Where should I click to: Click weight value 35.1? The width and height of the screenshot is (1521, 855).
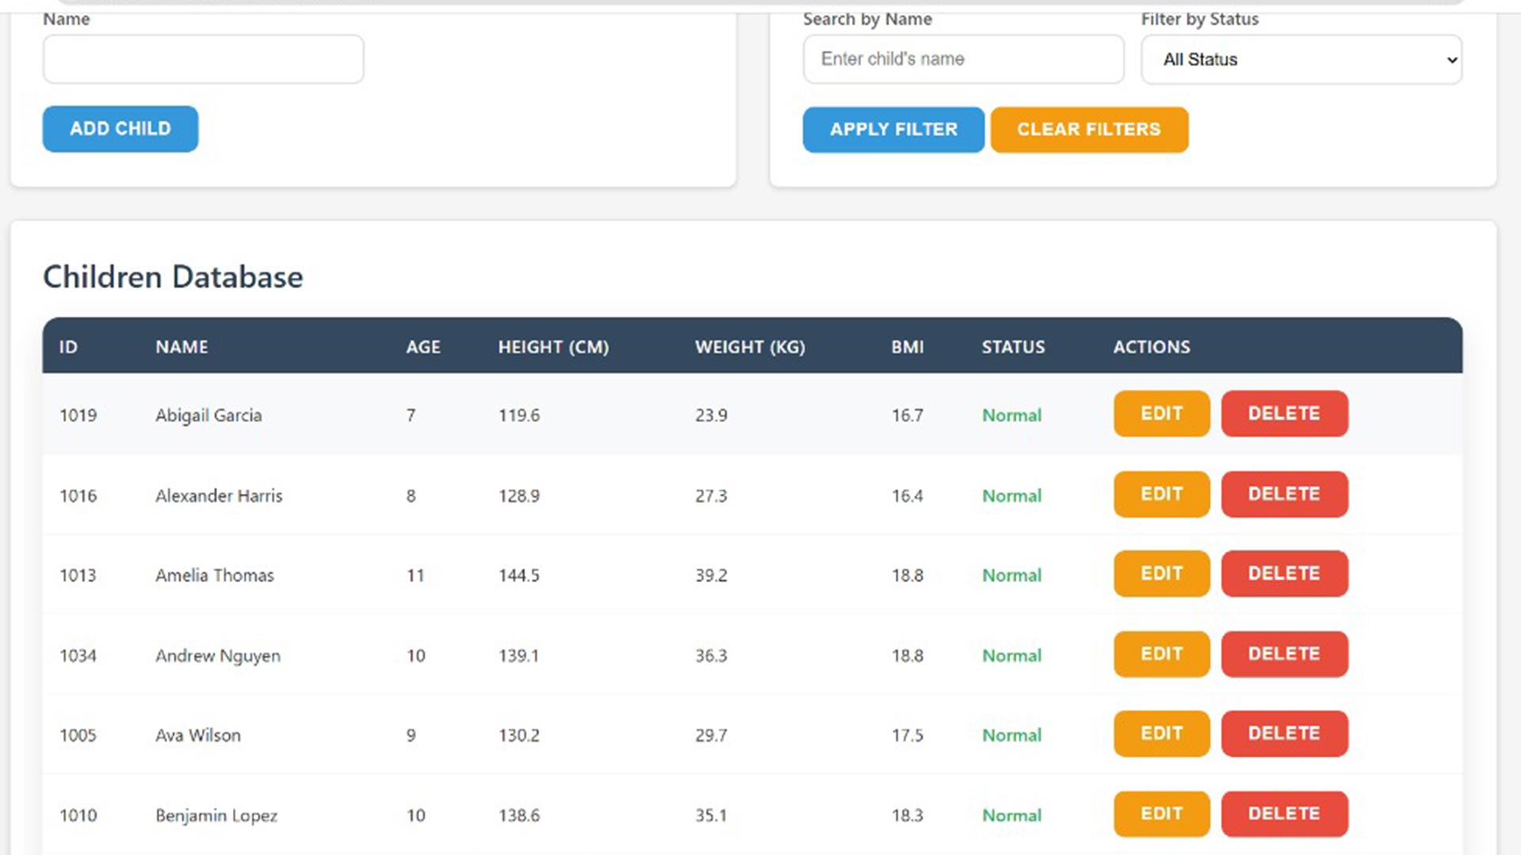(711, 815)
